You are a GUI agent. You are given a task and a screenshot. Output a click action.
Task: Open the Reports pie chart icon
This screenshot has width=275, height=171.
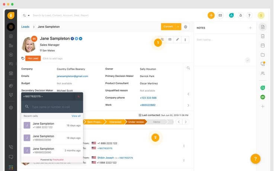11,86
